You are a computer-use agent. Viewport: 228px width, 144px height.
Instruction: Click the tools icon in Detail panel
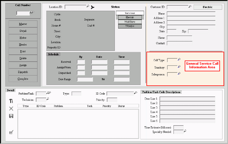(11, 101)
